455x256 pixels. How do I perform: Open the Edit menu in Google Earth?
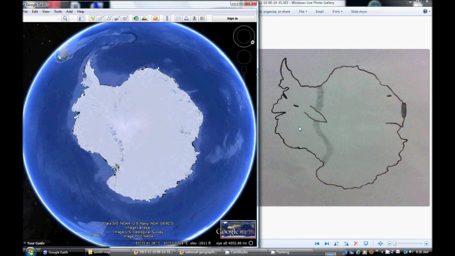(35, 11)
